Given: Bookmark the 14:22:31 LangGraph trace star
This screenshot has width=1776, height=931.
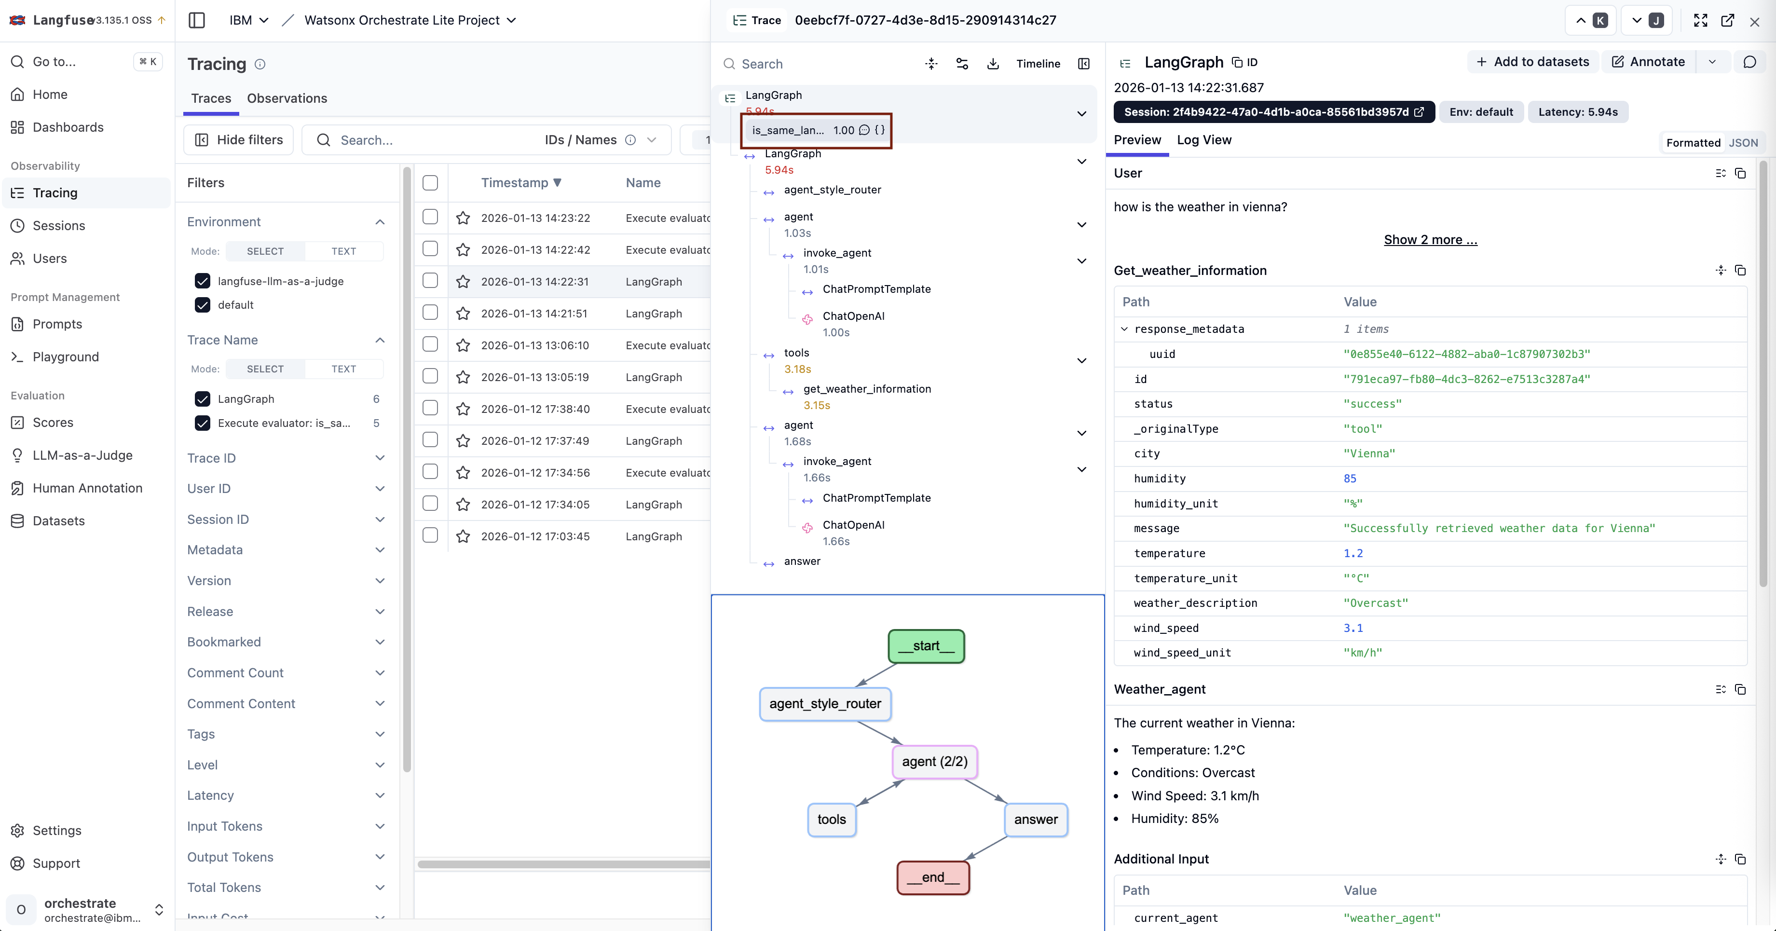Looking at the screenshot, I should [464, 281].
